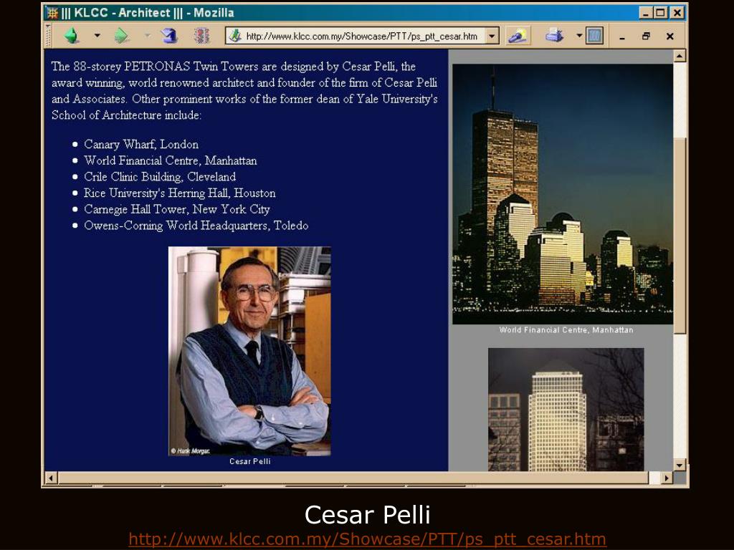Click the vertical scrollbar up arrow
This screenshot has width=734, height=550.
(x=680, y=56)
